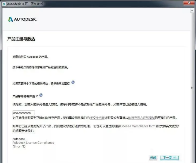Viewport: 196px width, 163px height.
Task: Click the help icon after 请单击帮助图标
Action: point(73,82)
